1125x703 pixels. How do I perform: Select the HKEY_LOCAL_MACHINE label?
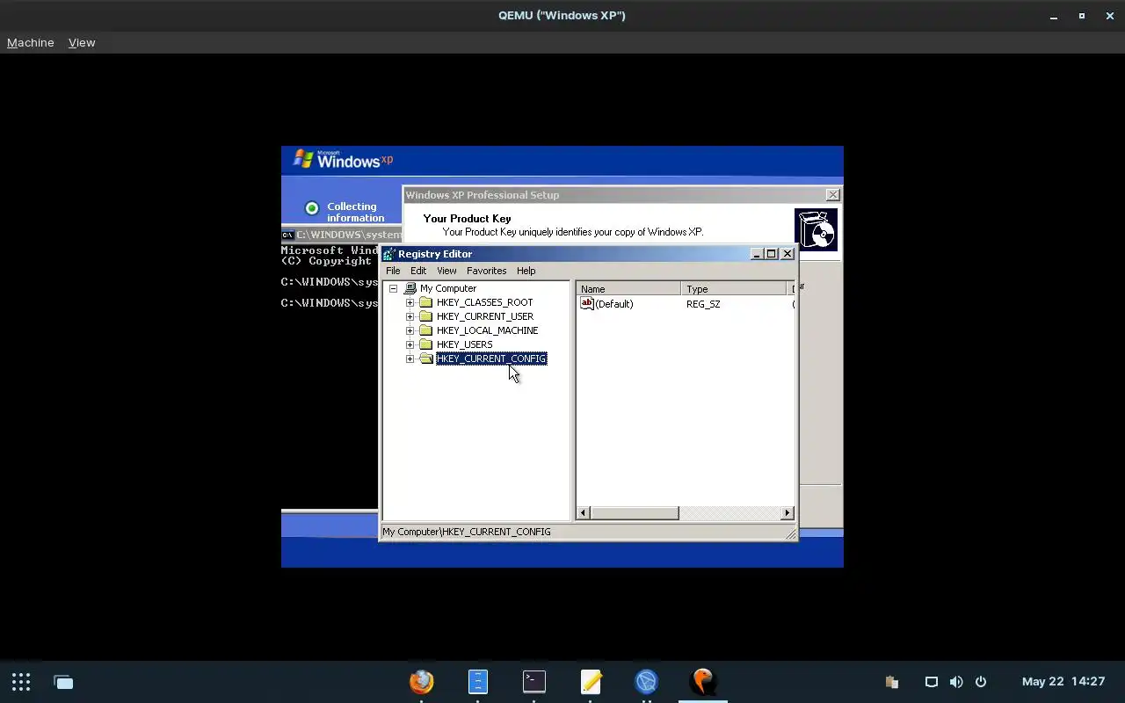coord(487,330)
